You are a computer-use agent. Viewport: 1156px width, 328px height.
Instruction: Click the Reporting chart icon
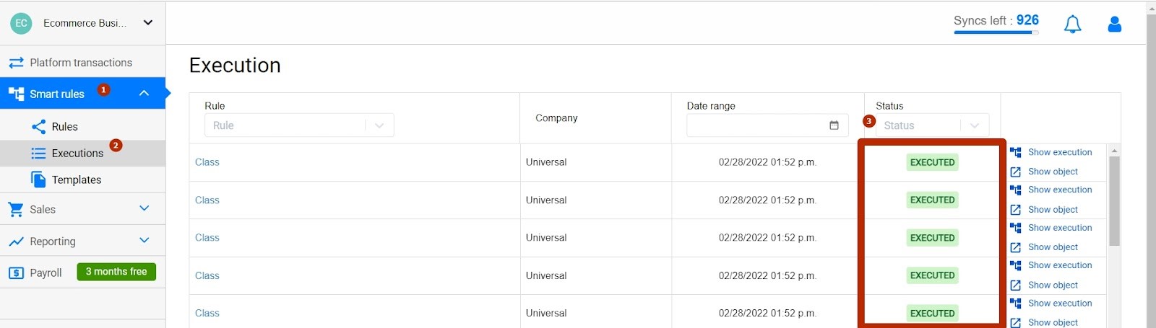[16, 241]
